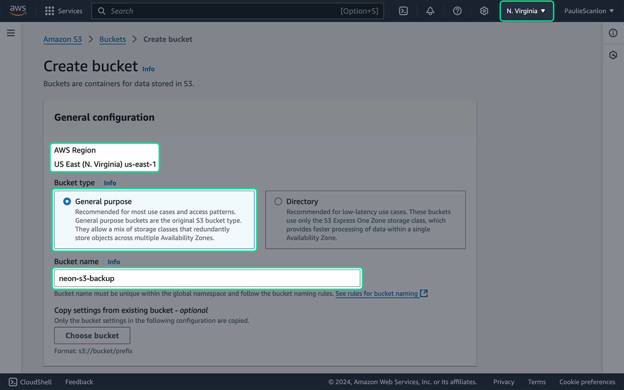Viewport: 624px width, 390px height.
Task: Select the General purpose bucket type
Action: [67, 201]
